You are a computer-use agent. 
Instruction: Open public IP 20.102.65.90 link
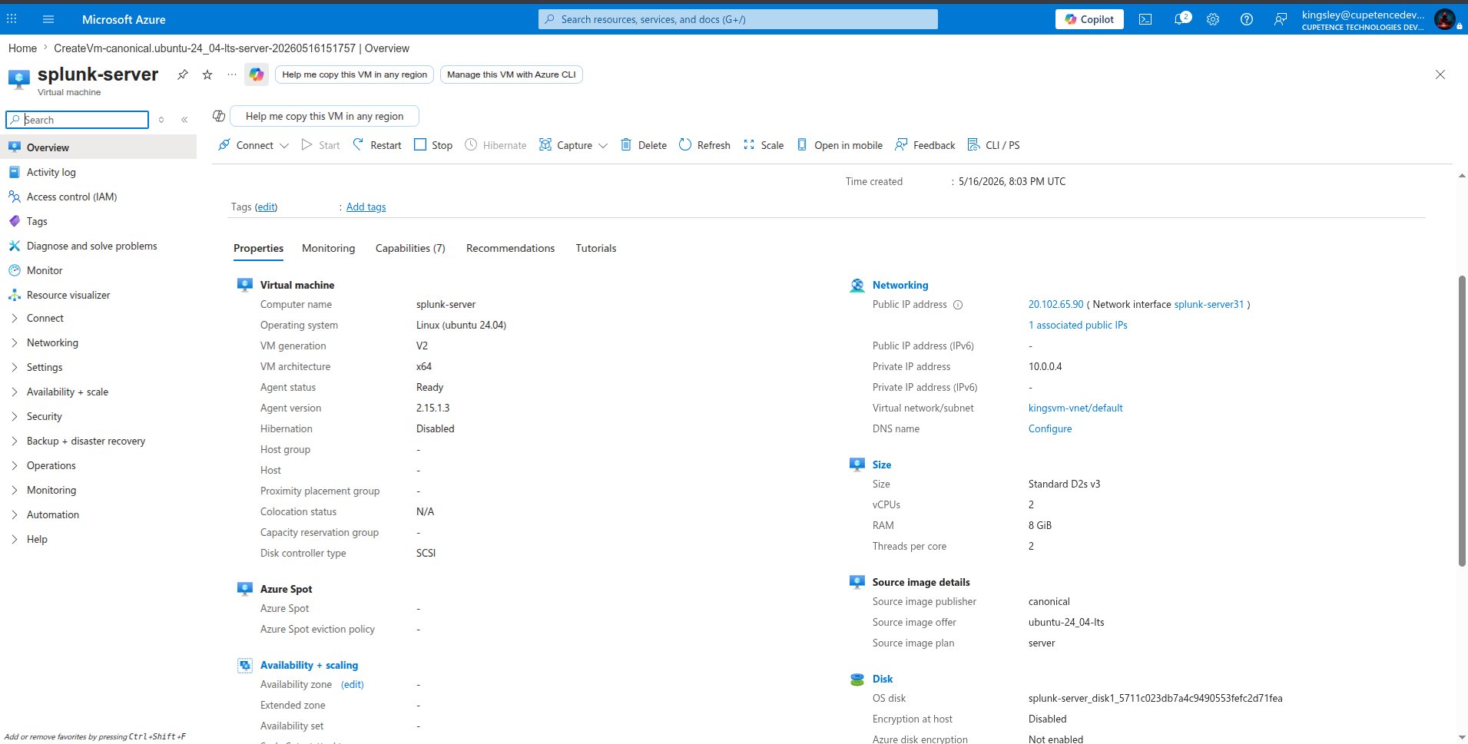(1055, 305)
